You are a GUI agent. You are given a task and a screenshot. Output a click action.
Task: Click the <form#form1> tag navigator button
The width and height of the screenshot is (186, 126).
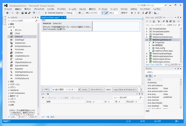(x=97, y=90)
